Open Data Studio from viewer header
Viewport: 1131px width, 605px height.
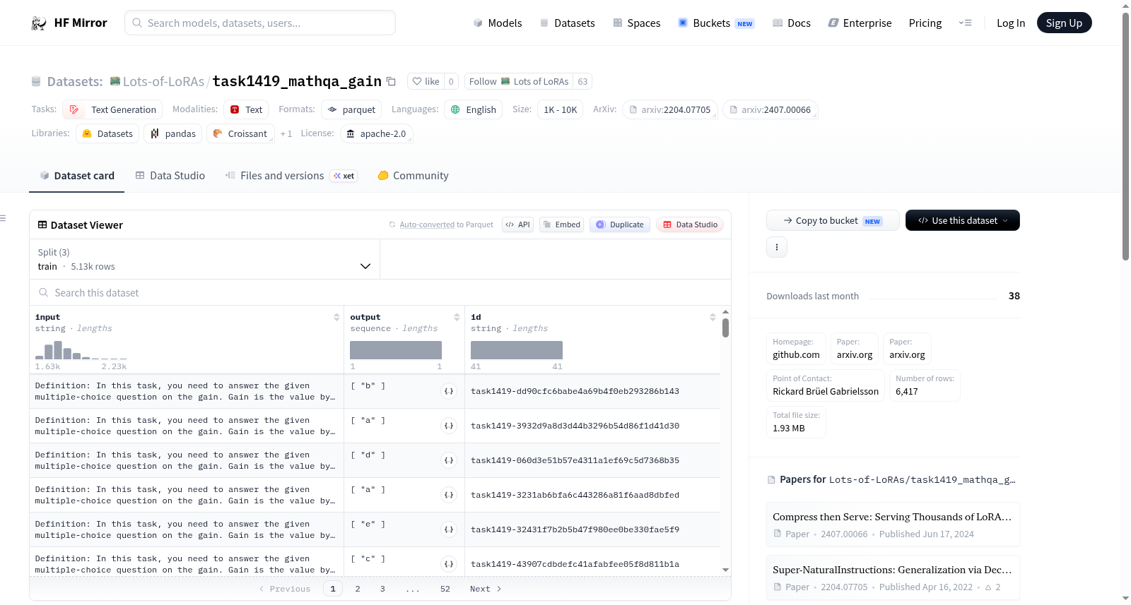[690, 224]
